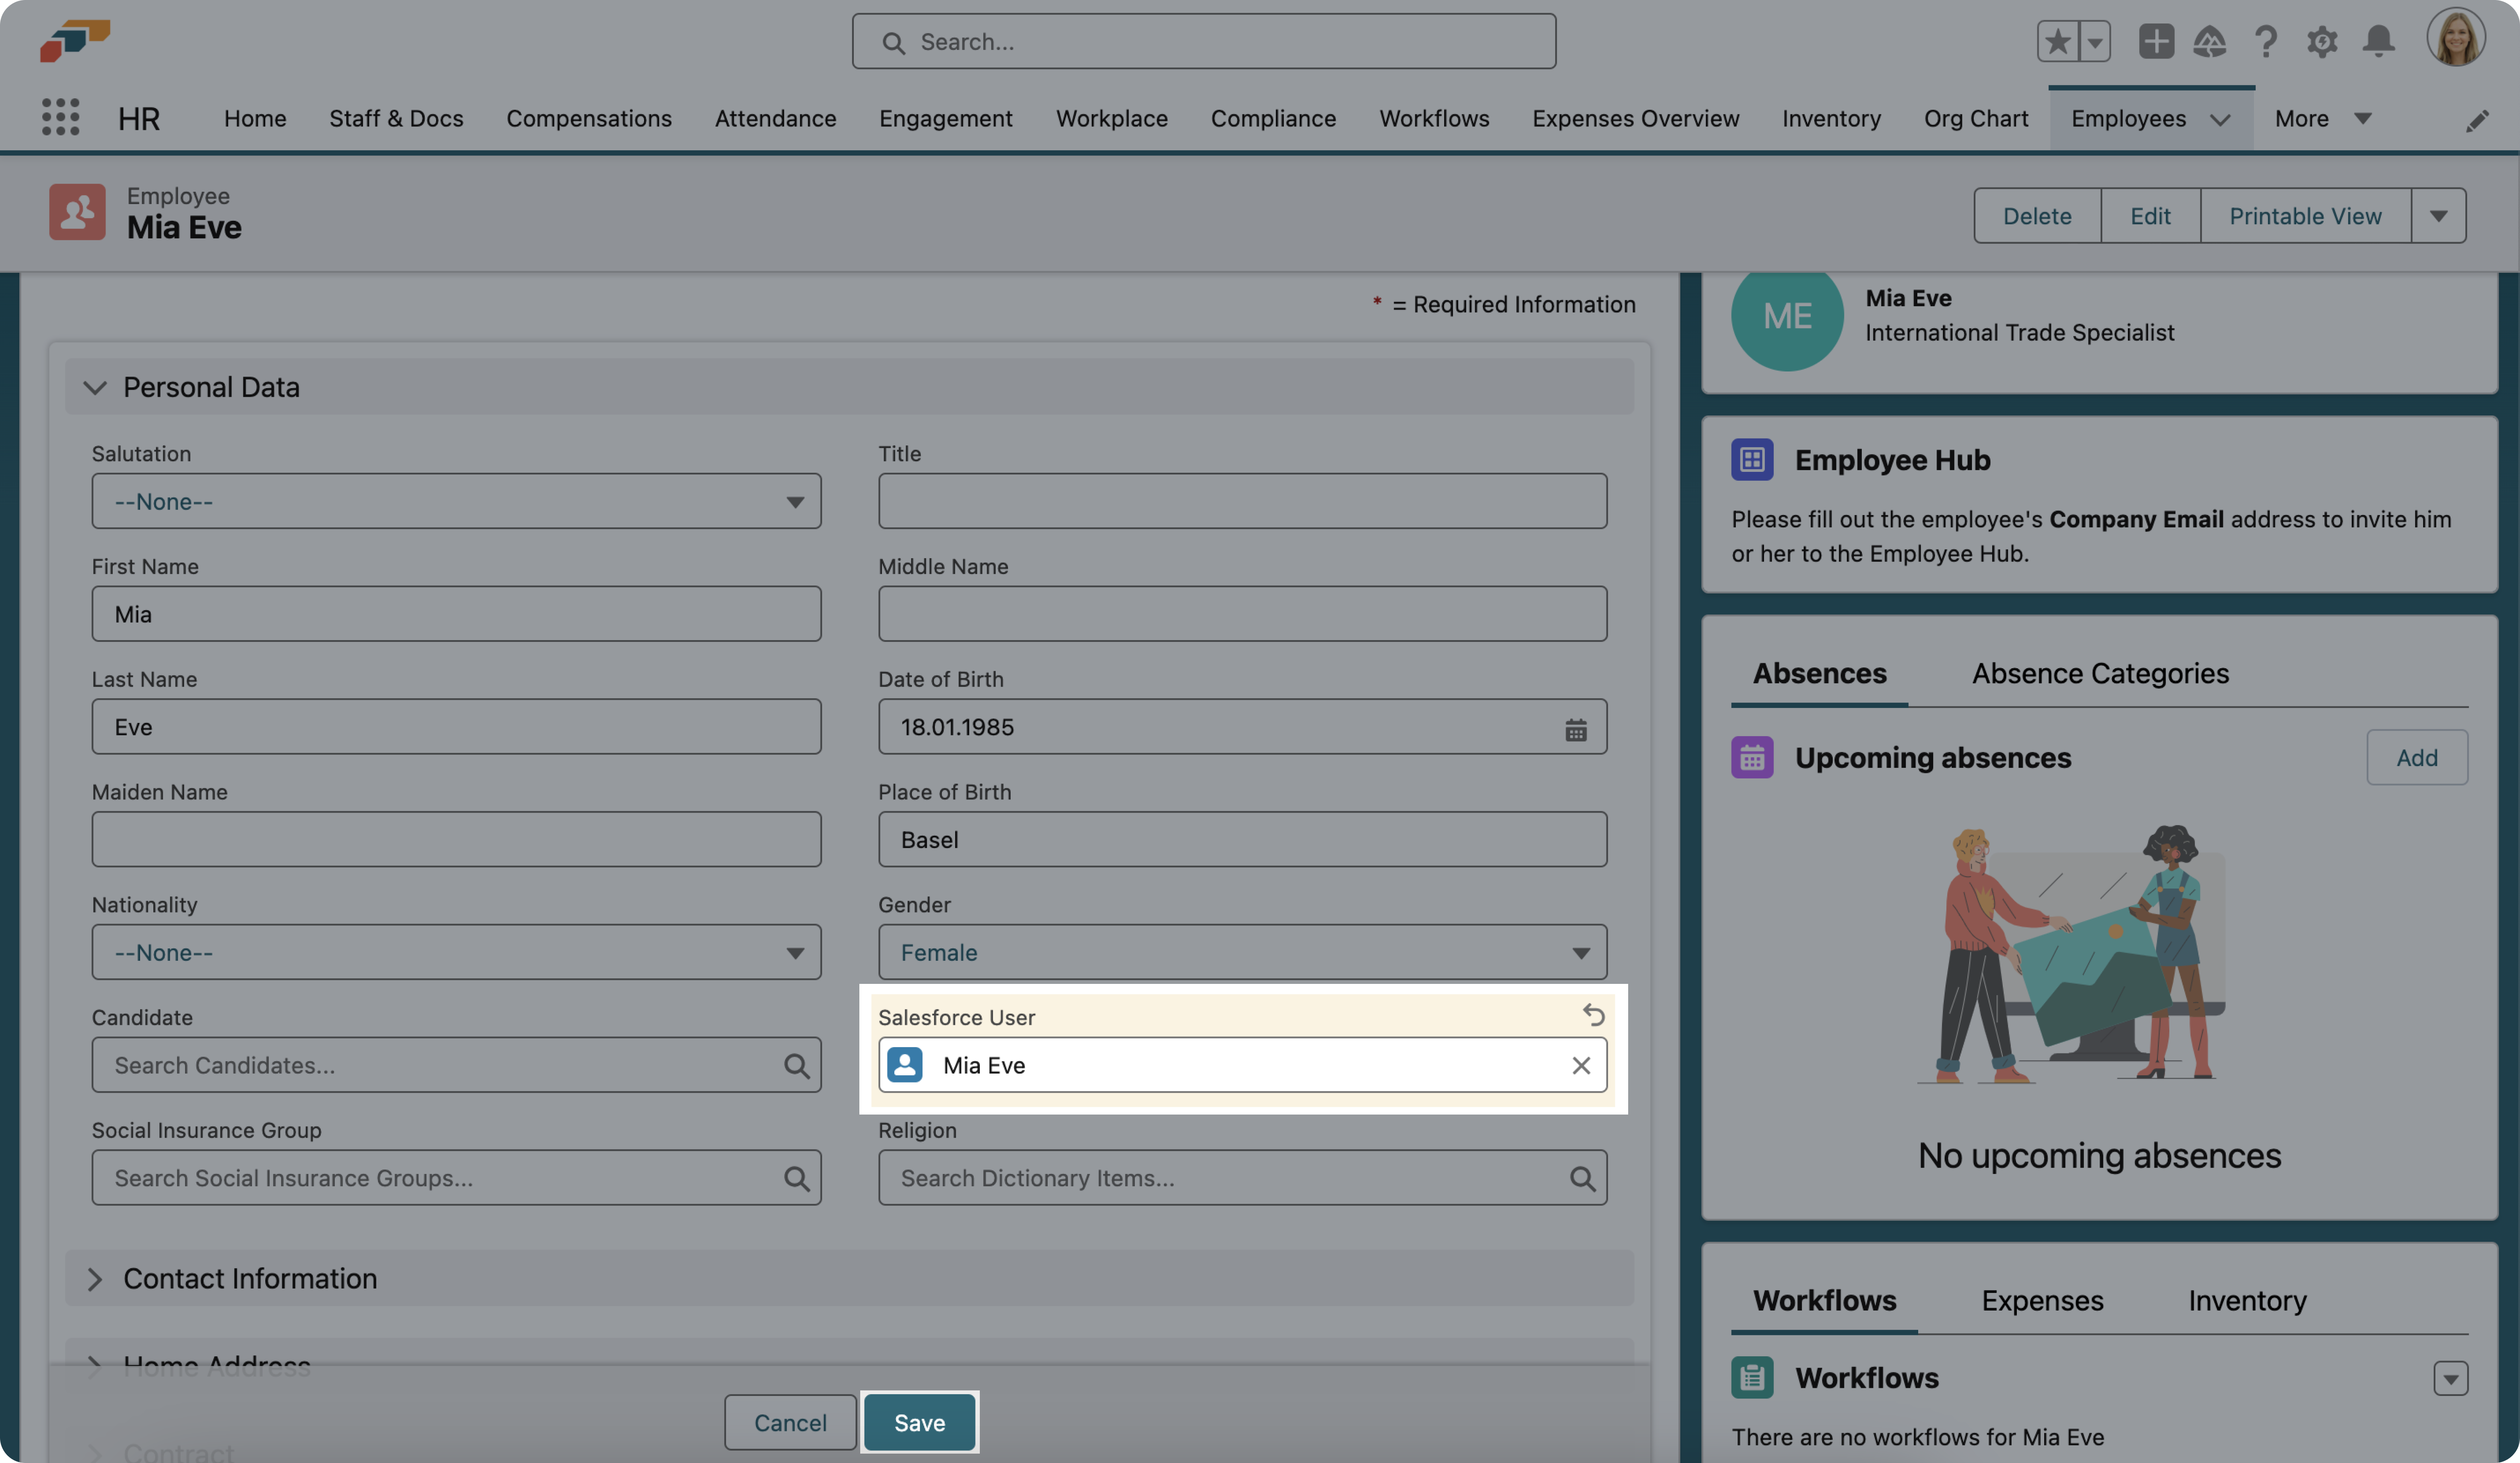Click the Favorites star icon

point(2057,41)
